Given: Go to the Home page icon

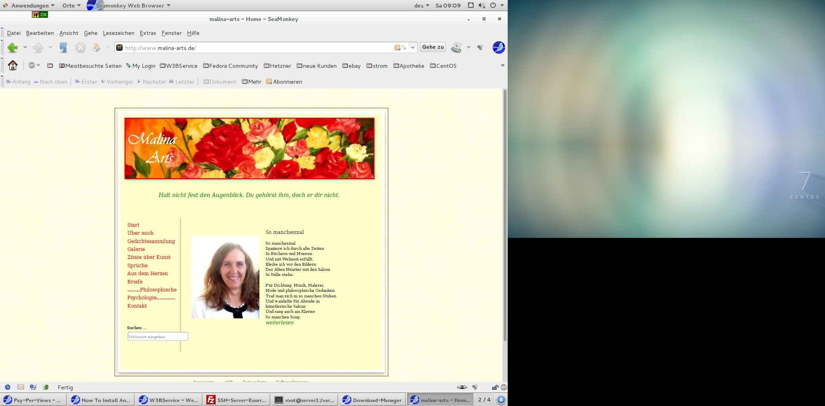Looking at the screenshot, I should [x=13, y=65].
